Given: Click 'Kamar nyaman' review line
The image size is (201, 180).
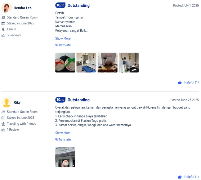Looking at the screenshot, I should click(x=65, y=22).
